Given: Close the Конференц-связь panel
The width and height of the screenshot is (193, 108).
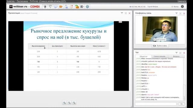Looking at the screenshot, I should pos(184,13).
